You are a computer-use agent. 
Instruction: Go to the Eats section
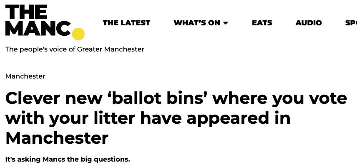[262, 23]
